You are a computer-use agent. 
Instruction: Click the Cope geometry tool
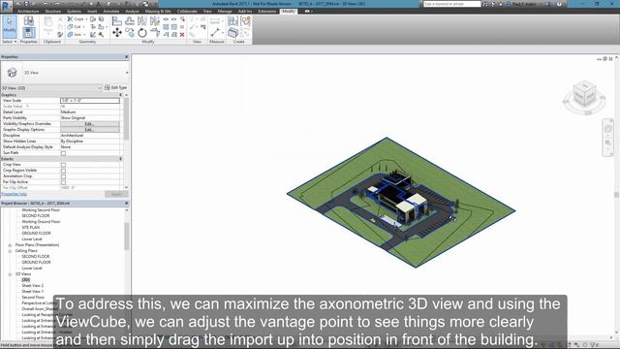[x=76, y=19]
